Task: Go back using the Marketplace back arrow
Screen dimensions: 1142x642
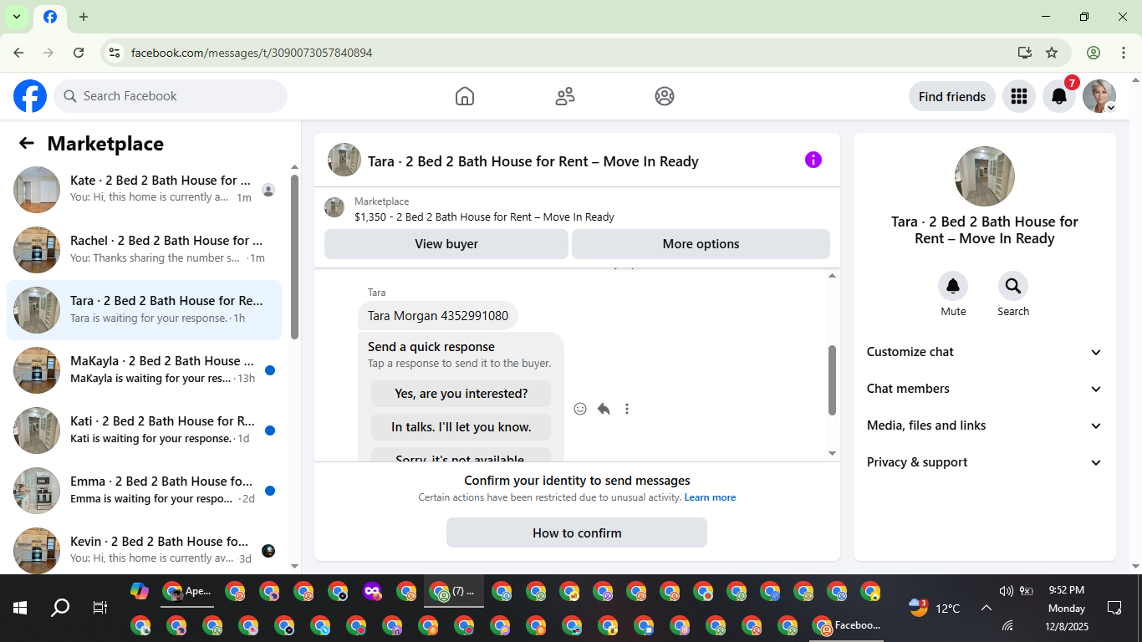Action: [x=27, y=143]
